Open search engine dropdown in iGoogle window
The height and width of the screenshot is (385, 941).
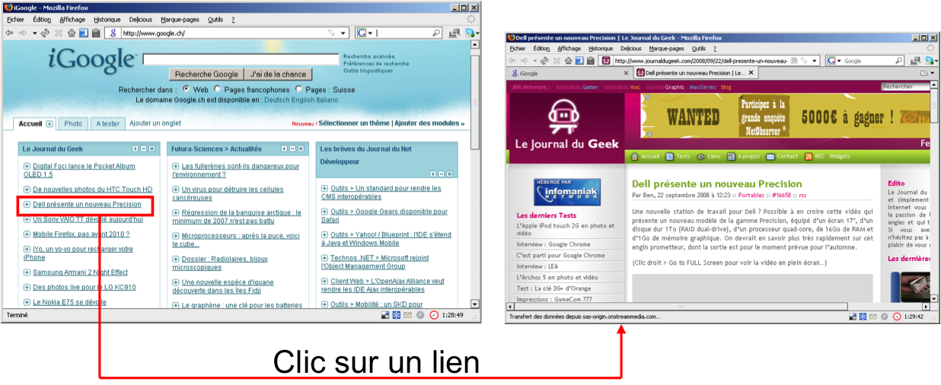(370, 33)
